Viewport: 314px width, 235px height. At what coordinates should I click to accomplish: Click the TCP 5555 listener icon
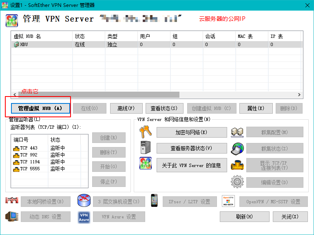click(16, 169)
